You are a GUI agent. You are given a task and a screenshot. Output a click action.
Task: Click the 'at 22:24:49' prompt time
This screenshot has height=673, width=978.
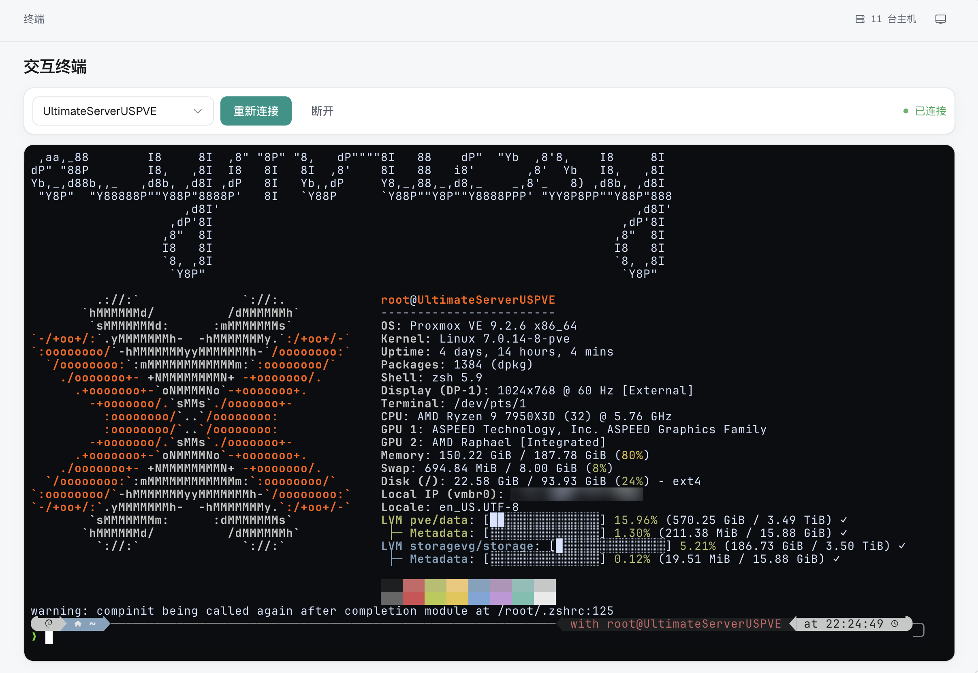point(843,624)
